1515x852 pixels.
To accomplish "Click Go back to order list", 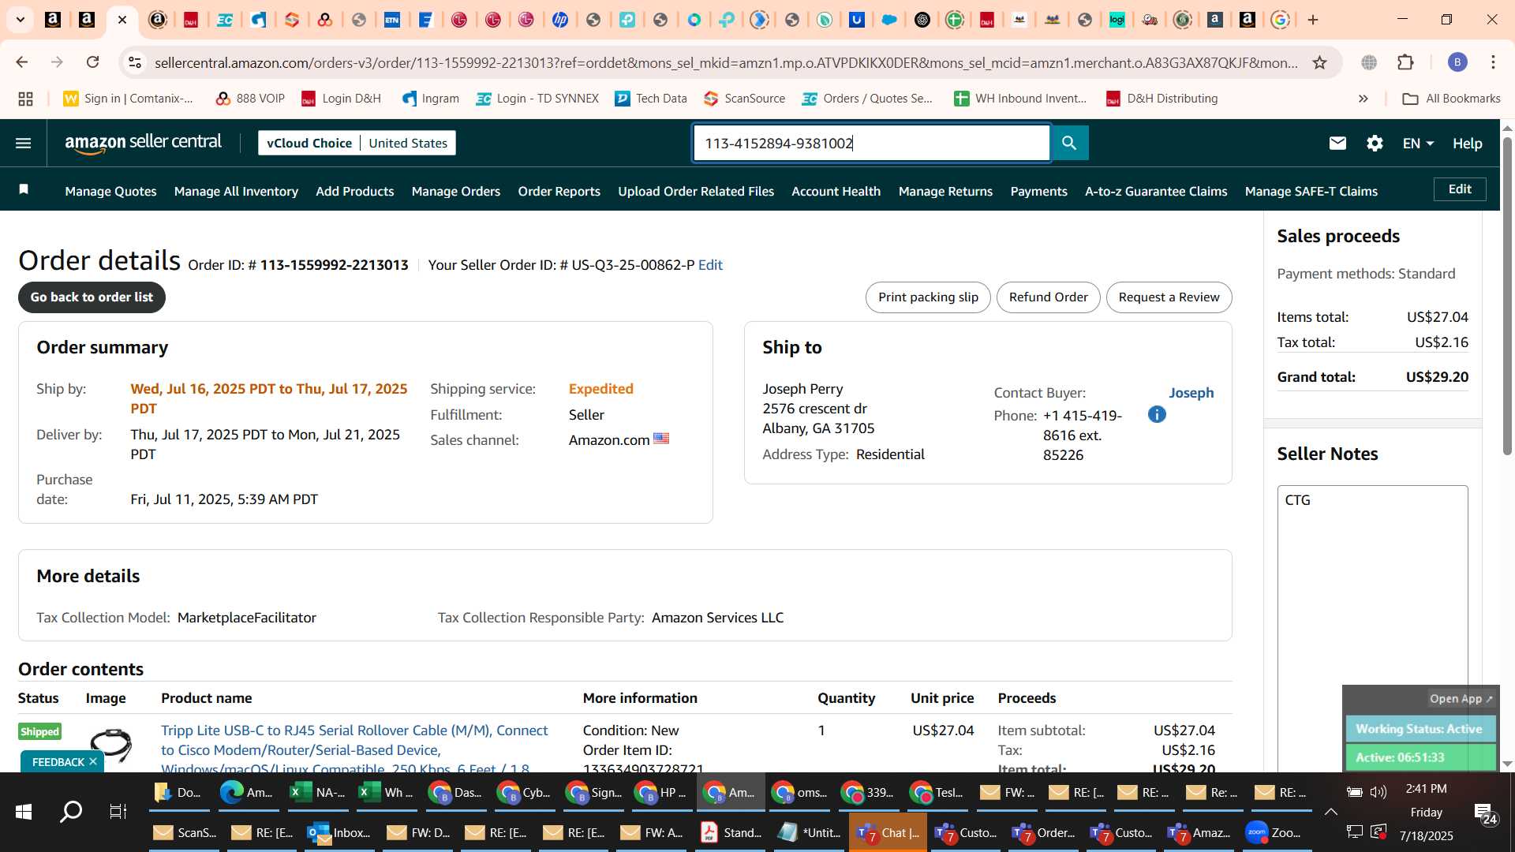I will click(92, 297).
